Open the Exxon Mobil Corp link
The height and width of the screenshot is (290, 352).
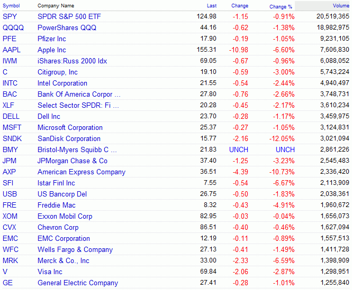coord(65,216)
